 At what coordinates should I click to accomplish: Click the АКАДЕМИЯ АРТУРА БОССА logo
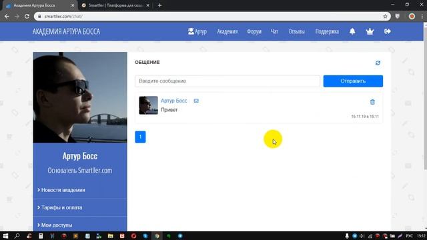pyautogui.click(x=66, y=31)
